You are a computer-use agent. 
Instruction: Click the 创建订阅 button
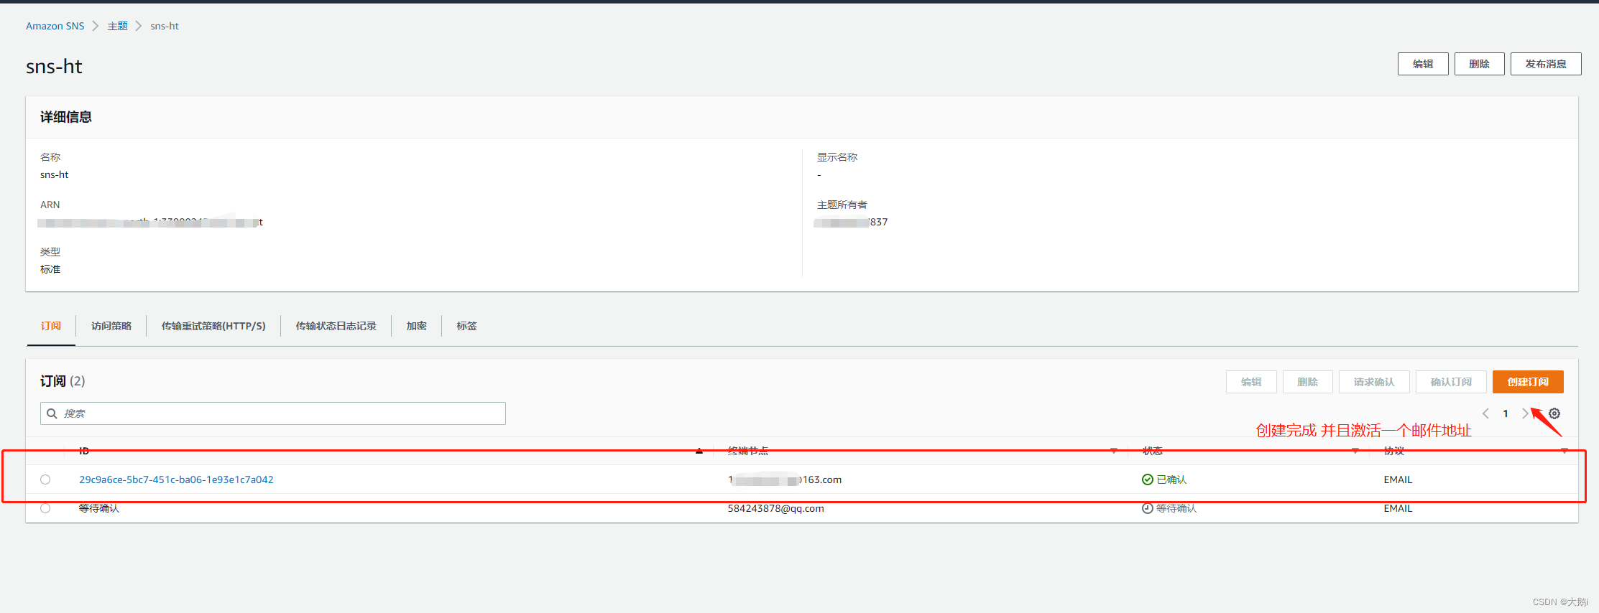pos(1528,382)
